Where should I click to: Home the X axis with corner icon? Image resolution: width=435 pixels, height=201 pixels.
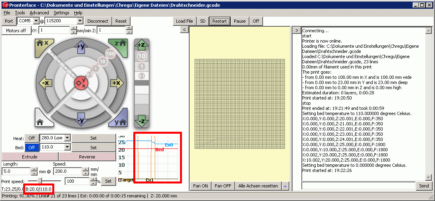click(x=43, y=44)
